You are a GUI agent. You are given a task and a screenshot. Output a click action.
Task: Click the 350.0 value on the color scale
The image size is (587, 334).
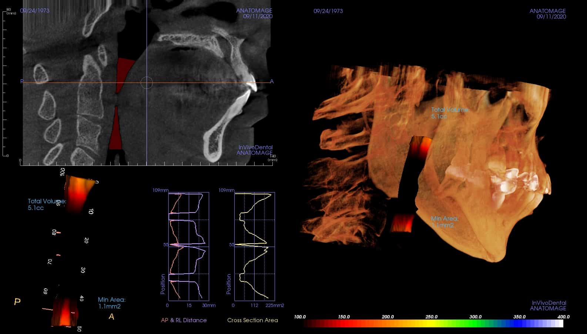[519, 317]
